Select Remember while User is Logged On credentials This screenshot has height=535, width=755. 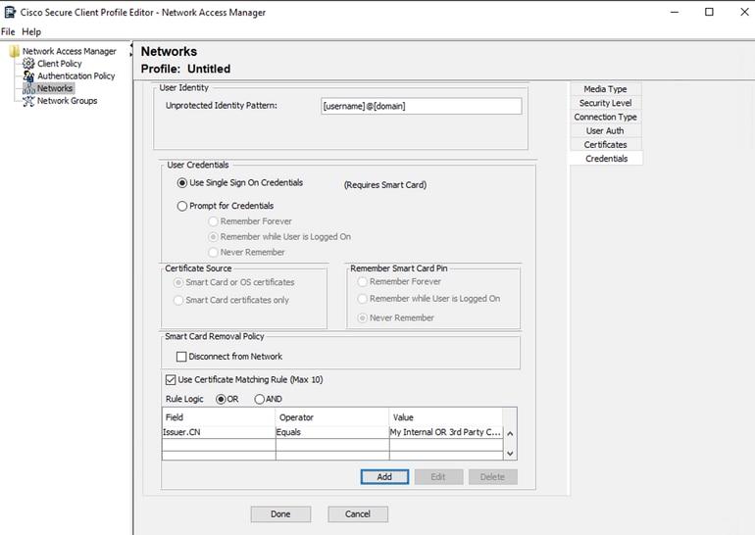(x=214, y=237)
